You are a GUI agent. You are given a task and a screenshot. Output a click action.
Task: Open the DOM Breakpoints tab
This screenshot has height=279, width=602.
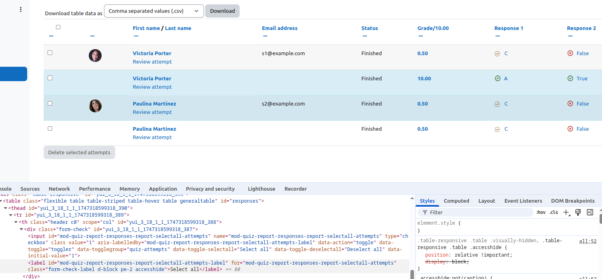tap(573, 201)
